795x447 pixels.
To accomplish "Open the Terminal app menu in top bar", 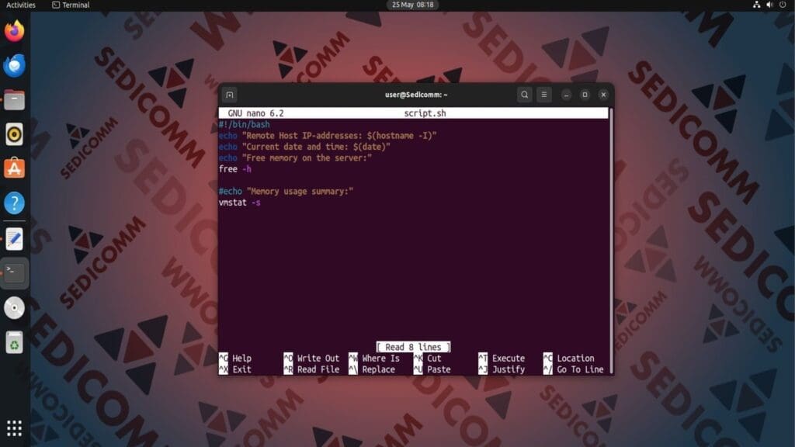I will (x=71, y=5).
